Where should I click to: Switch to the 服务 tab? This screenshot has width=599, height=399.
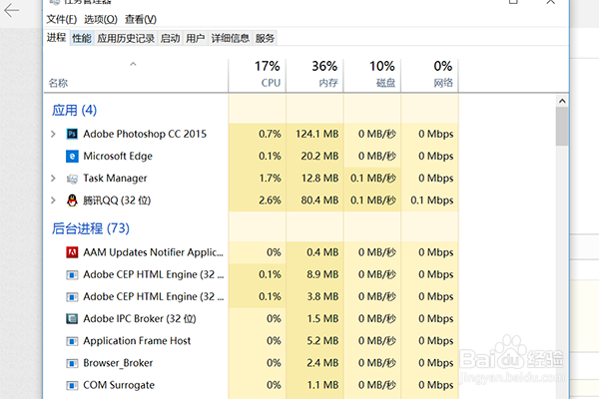(265, 38)
